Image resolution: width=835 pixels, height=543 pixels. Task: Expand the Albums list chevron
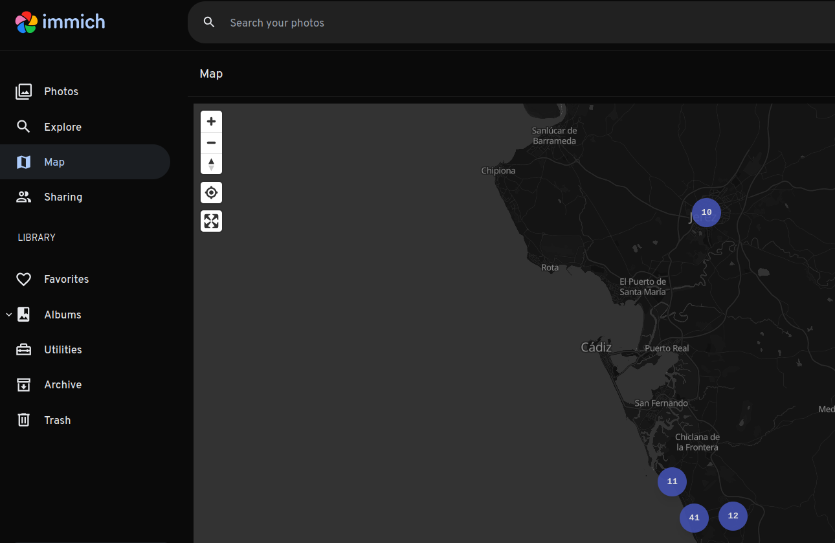(x=8, y=315)
